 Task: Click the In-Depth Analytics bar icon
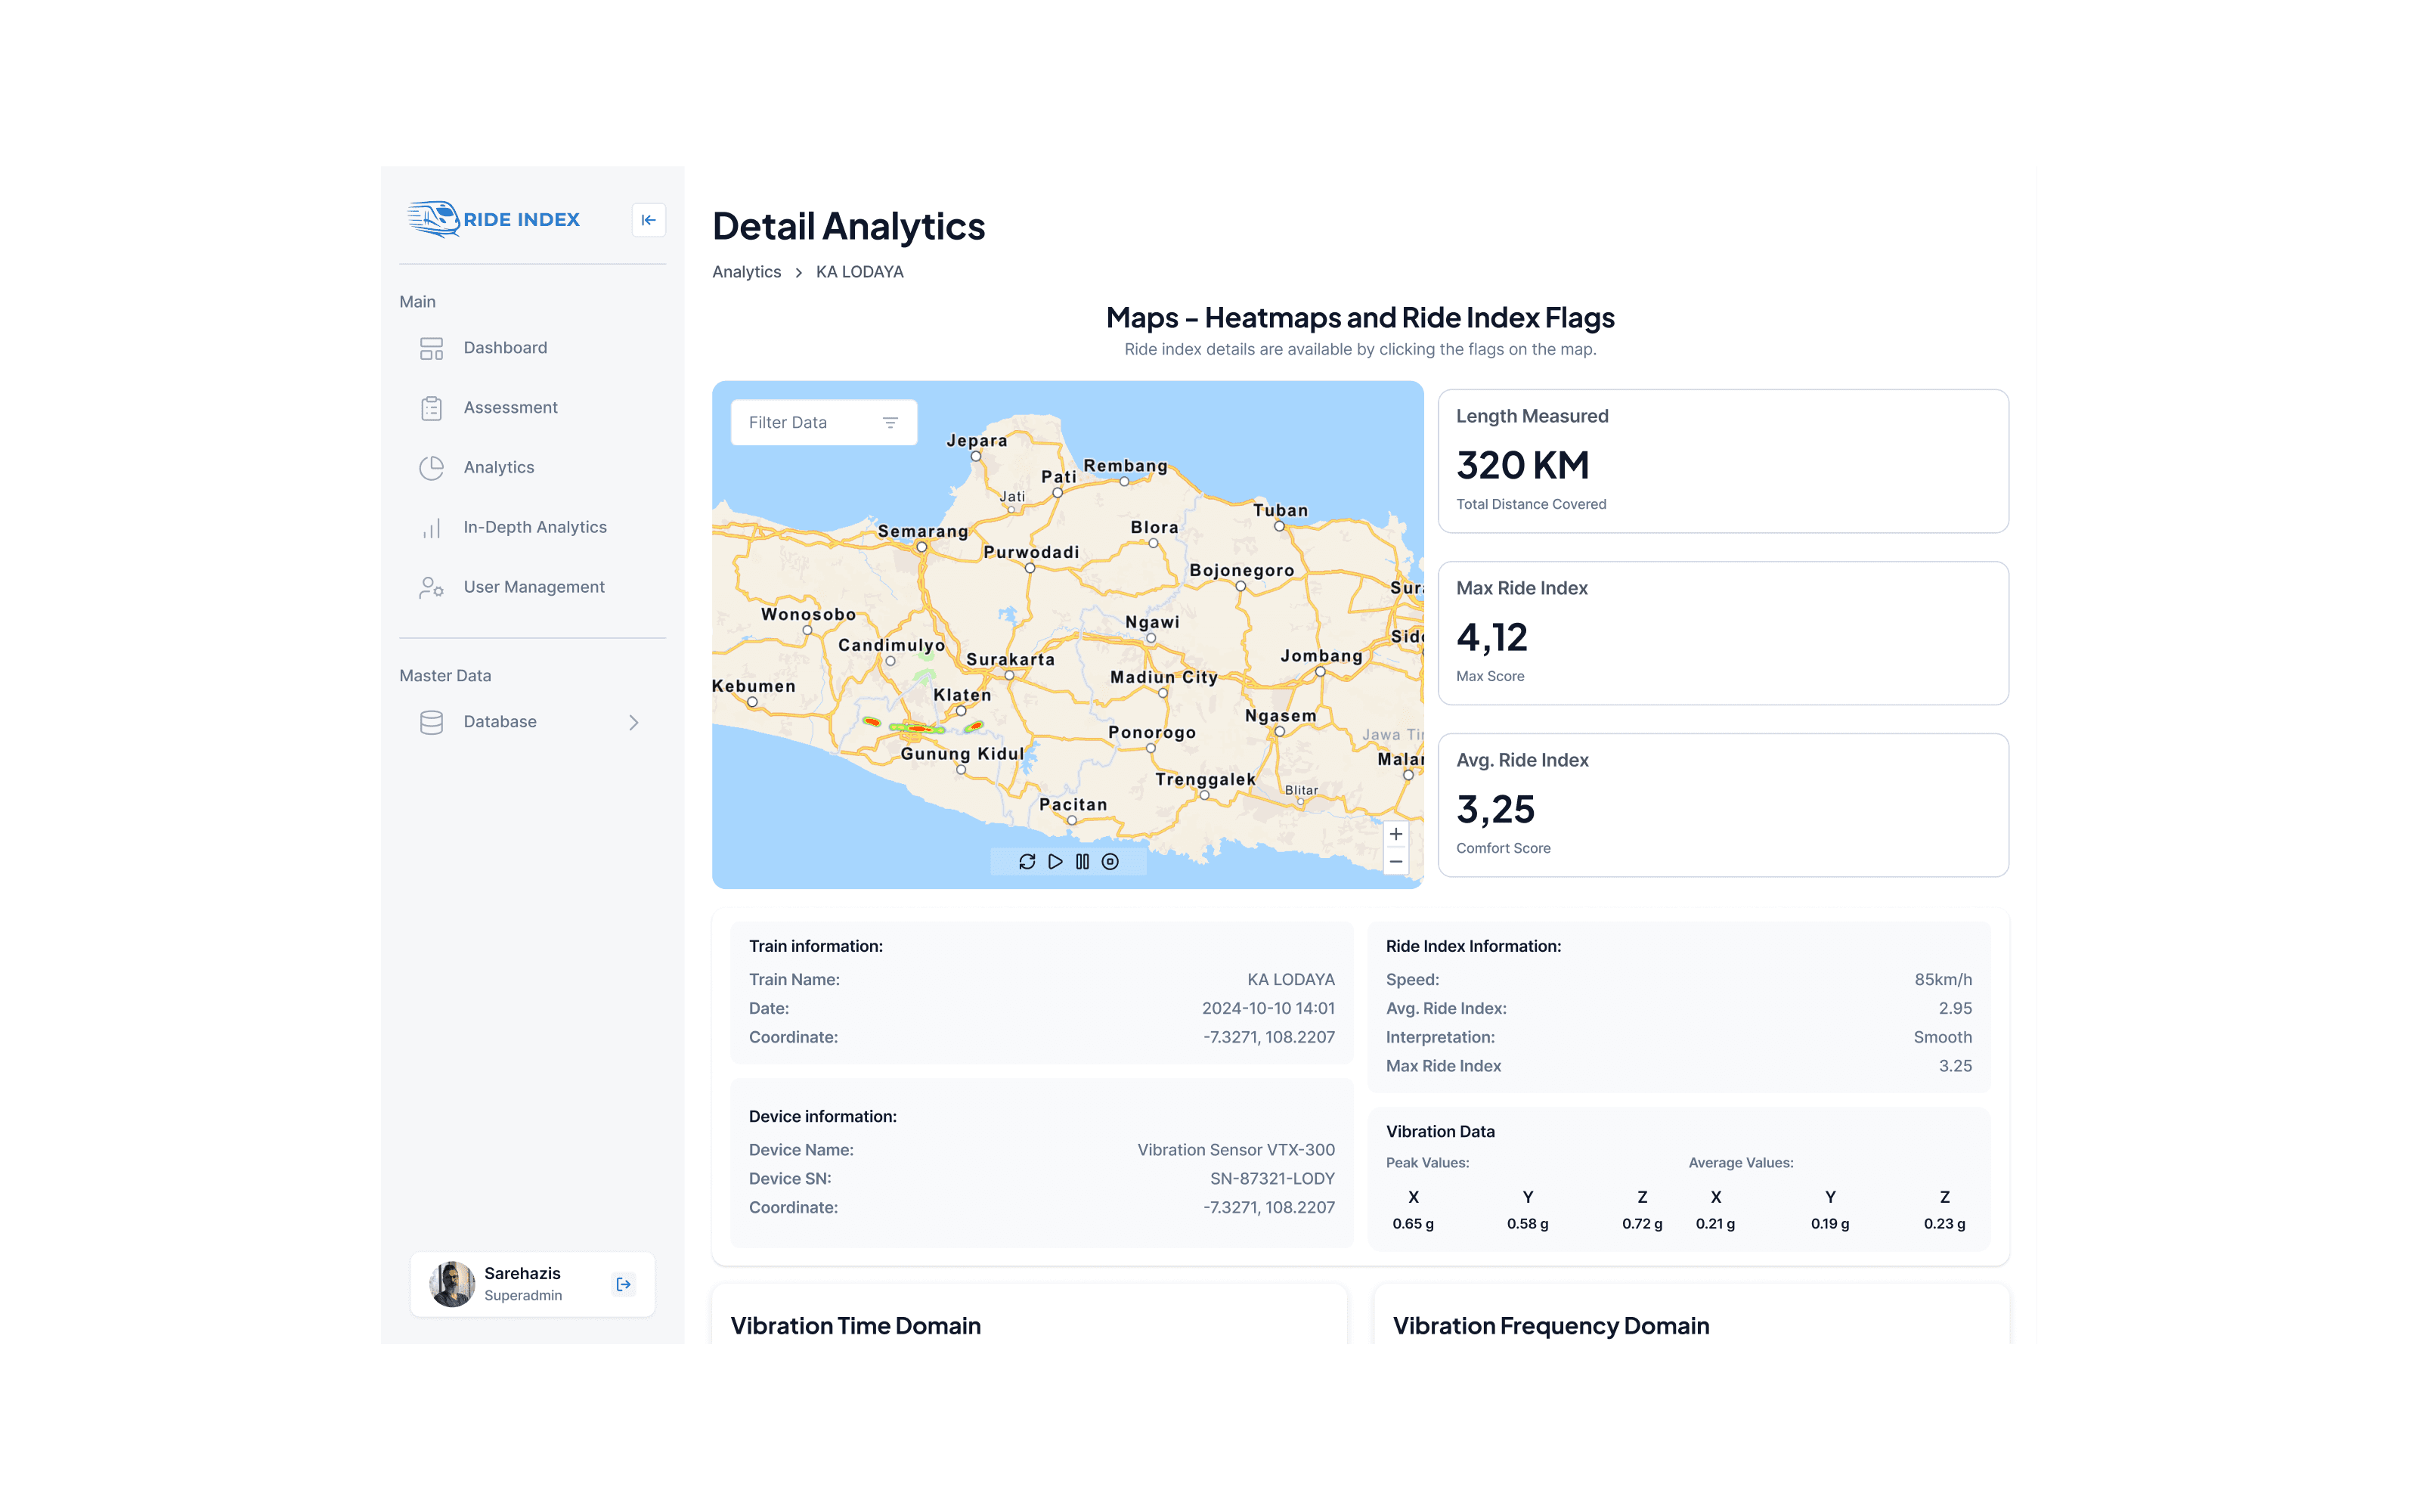[431, 528]
